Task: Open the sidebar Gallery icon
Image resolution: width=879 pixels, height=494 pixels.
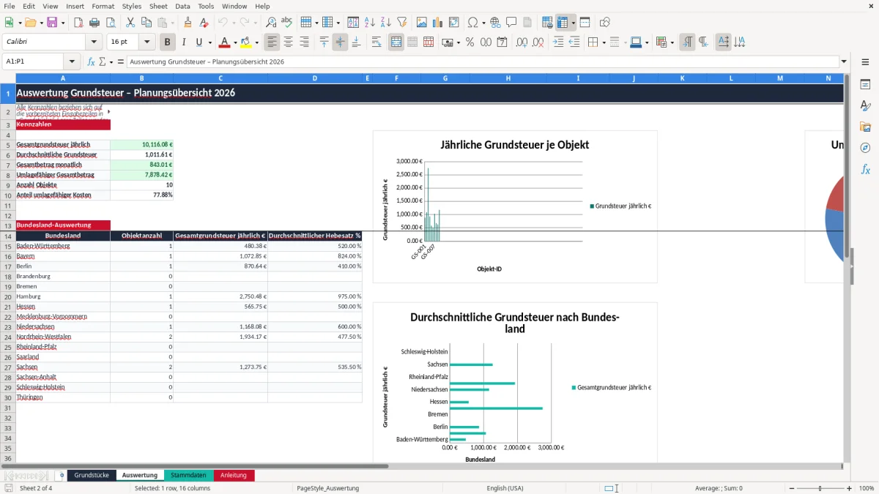Action: [x=865, y=127]
